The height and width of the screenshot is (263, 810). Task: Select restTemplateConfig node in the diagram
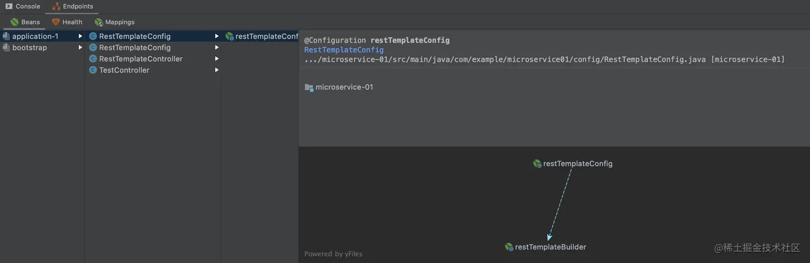pos(573,163)
